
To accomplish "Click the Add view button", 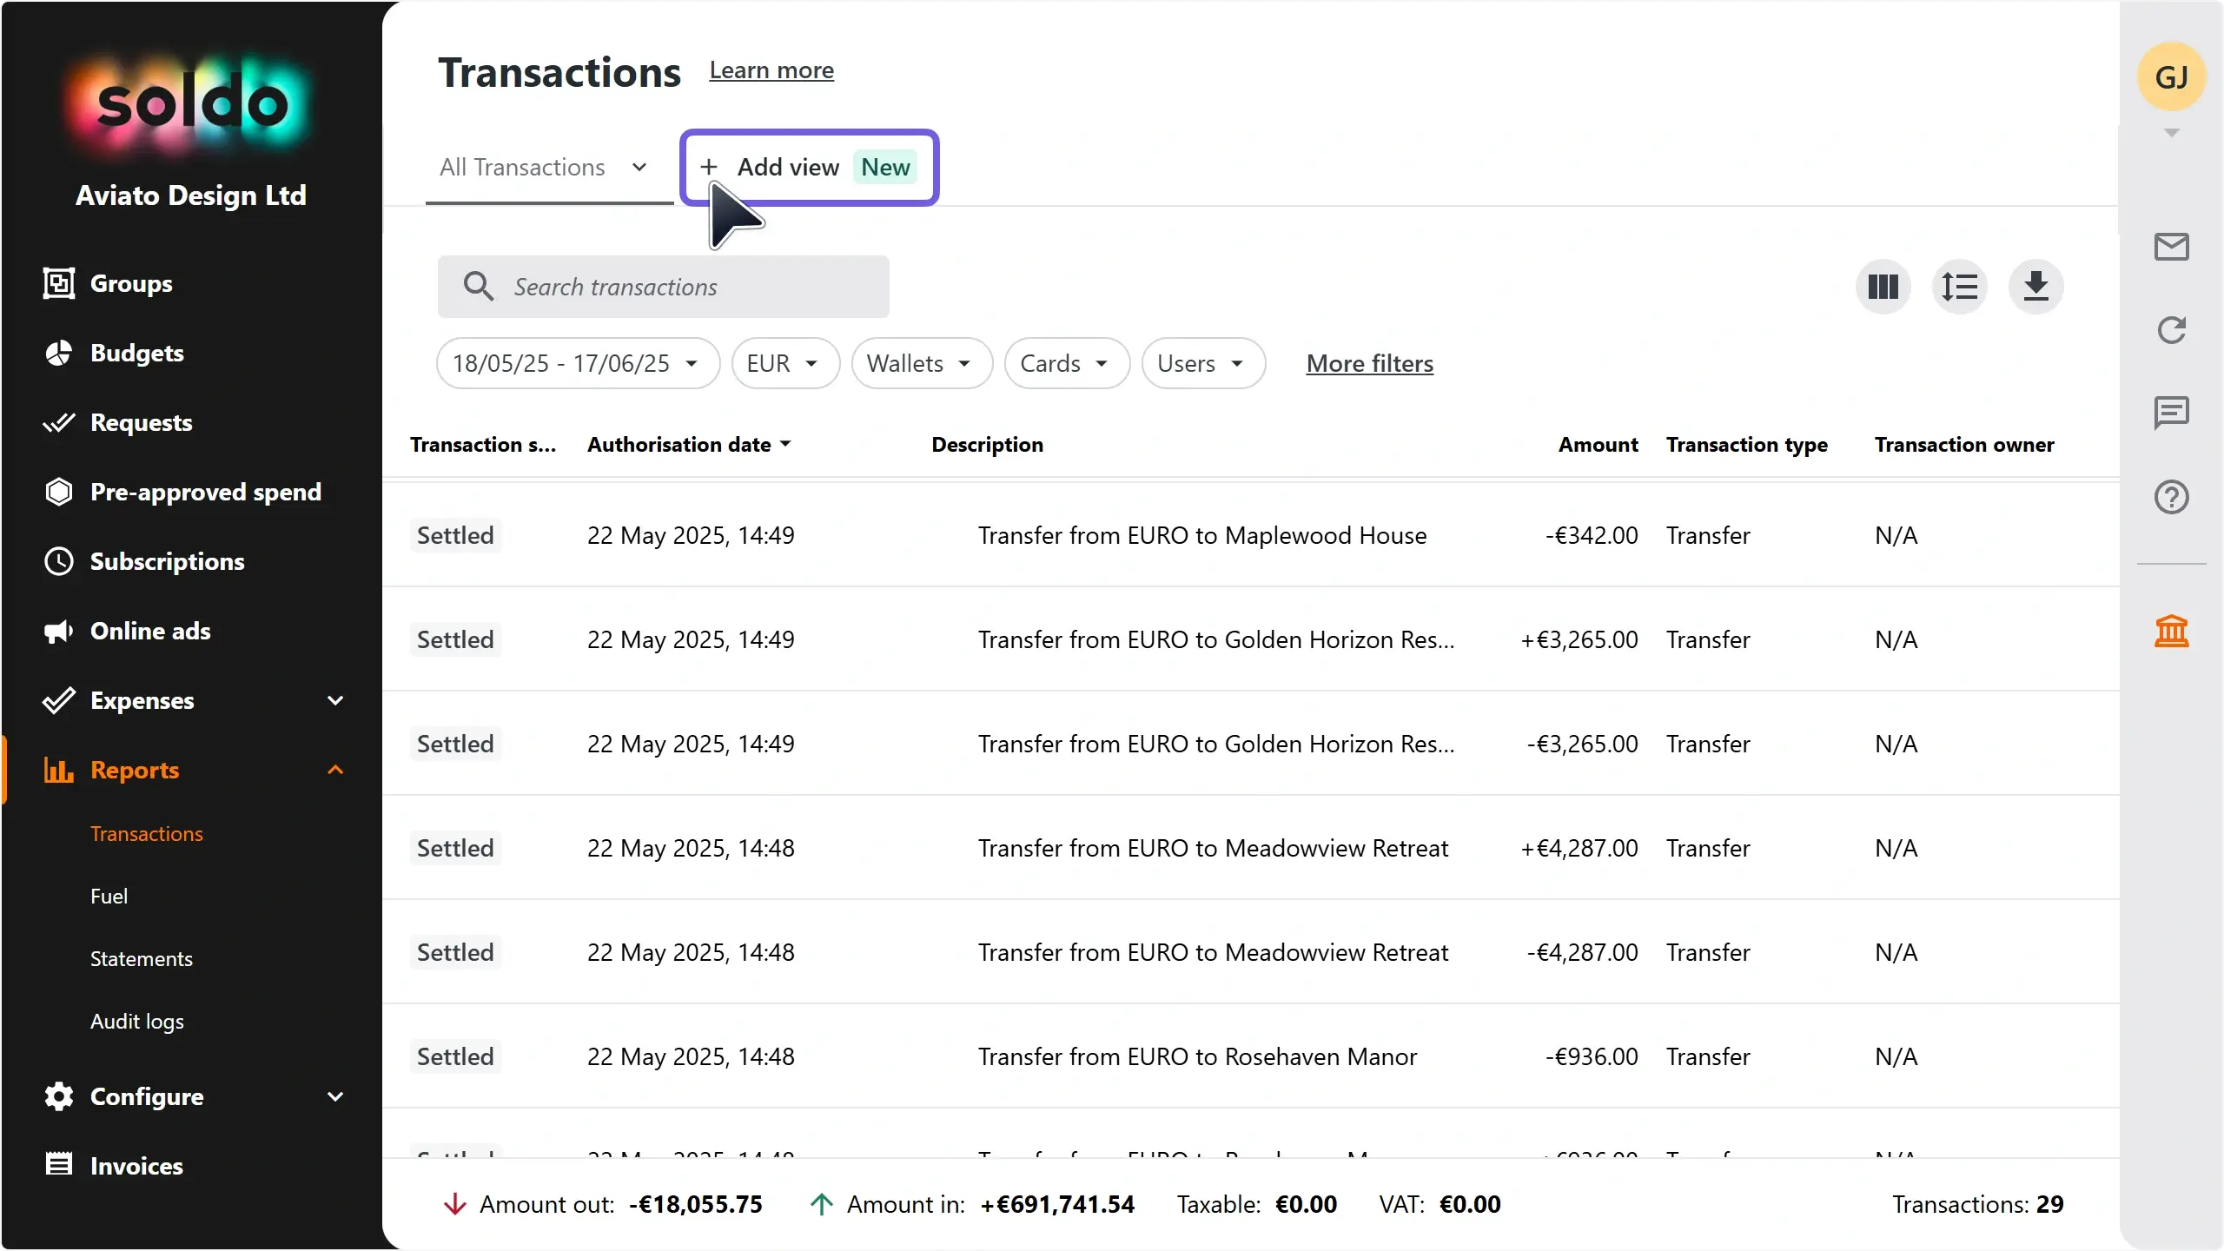I will 809,167.
